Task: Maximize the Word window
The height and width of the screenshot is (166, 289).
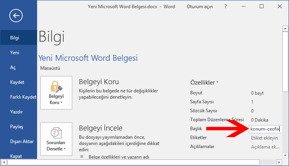Action: [x=262, y=7]
